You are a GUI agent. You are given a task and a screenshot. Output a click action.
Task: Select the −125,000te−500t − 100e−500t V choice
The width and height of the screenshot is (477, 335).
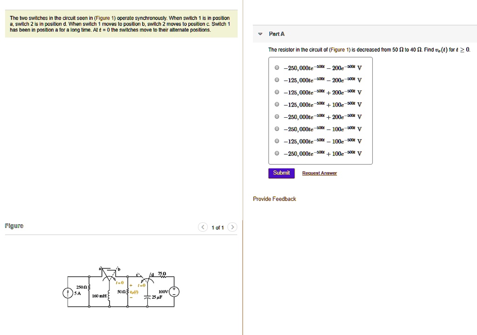coord(277,141)
